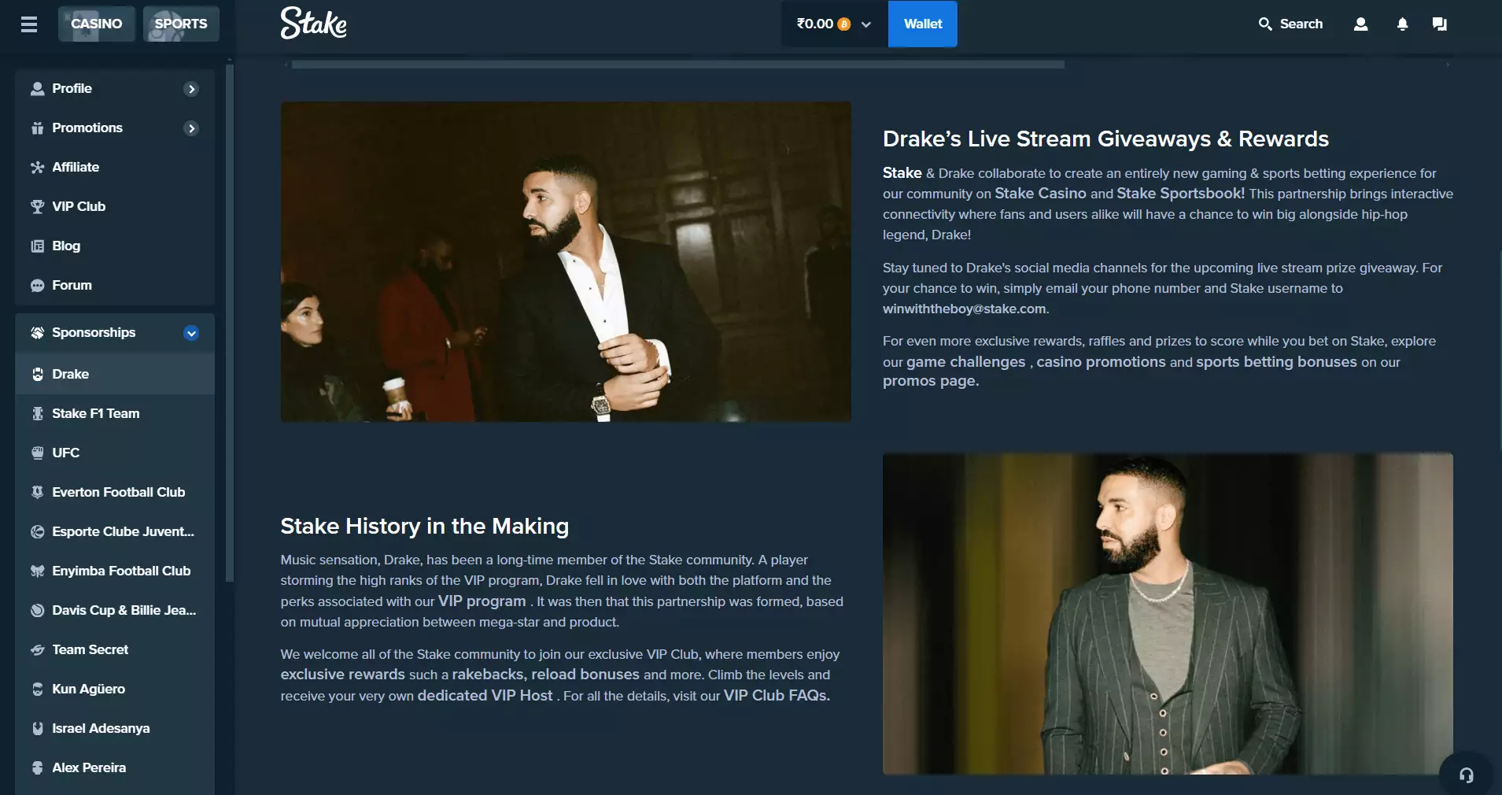Click the sports betting bonuses link
The height and width of the screenshot is (795, 1502).
(x=1276, y=362)
